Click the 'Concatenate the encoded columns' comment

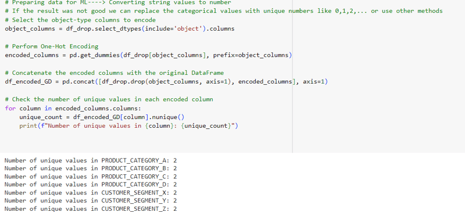tap(114, 73)
